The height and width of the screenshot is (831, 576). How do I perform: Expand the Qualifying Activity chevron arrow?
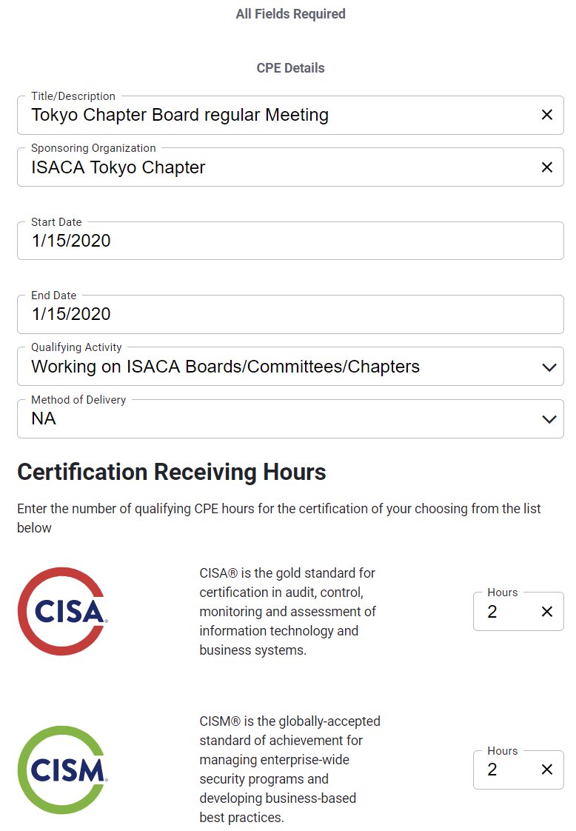click(x=549, y=367)
